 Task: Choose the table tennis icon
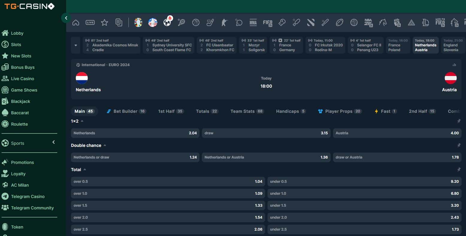[x=239, y=22]
